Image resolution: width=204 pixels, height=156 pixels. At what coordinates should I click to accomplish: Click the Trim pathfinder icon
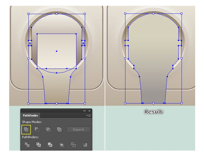click(38, 144)
